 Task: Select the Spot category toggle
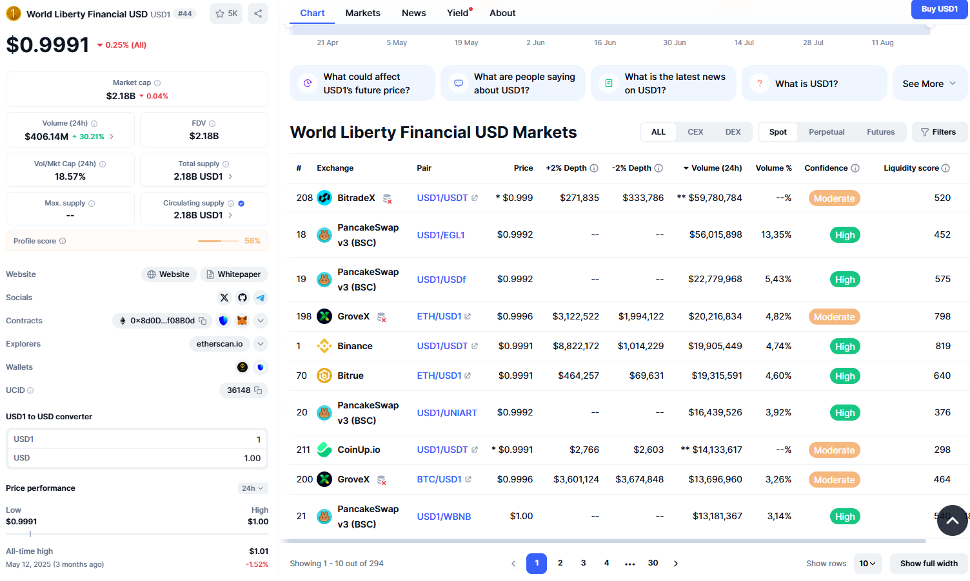(778, 132)
